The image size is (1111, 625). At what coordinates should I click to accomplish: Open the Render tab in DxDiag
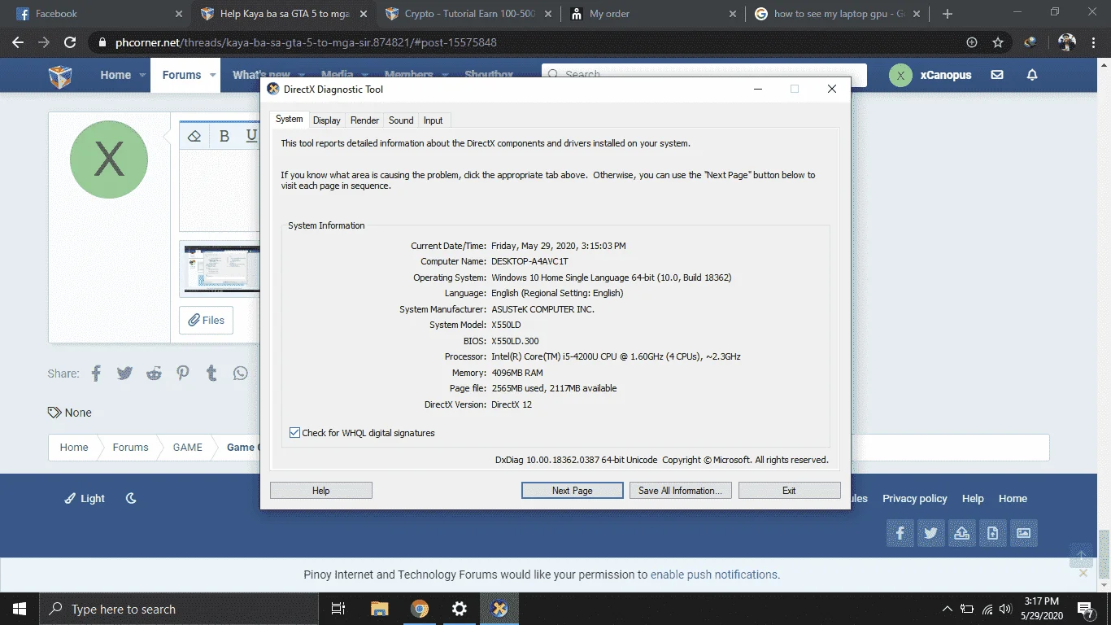point(364,120)
